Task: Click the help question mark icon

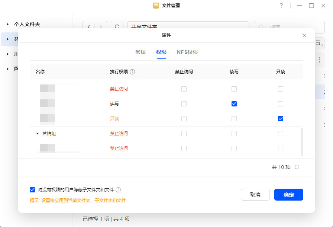Action: tap(281, 6)
